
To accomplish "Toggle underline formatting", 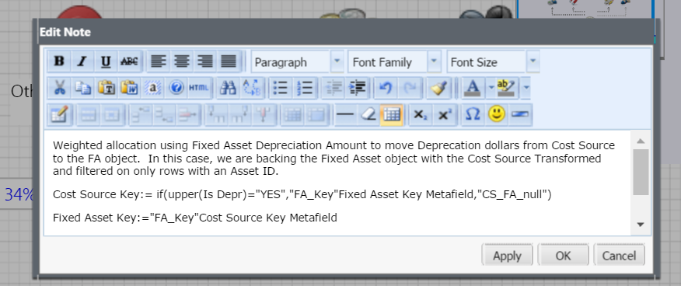I will tap(106, 61).
